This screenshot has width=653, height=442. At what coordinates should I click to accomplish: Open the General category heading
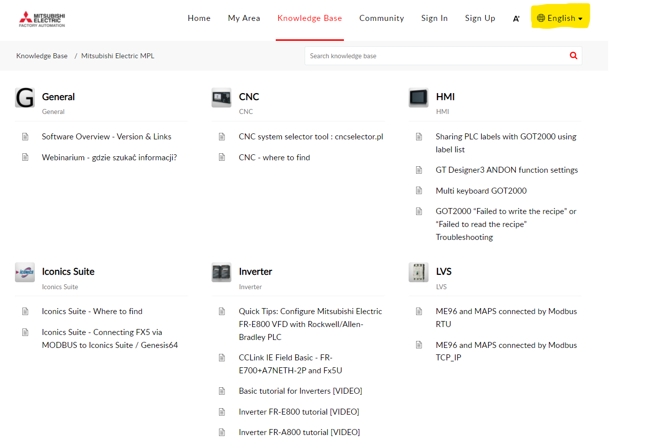pos(58,97)
